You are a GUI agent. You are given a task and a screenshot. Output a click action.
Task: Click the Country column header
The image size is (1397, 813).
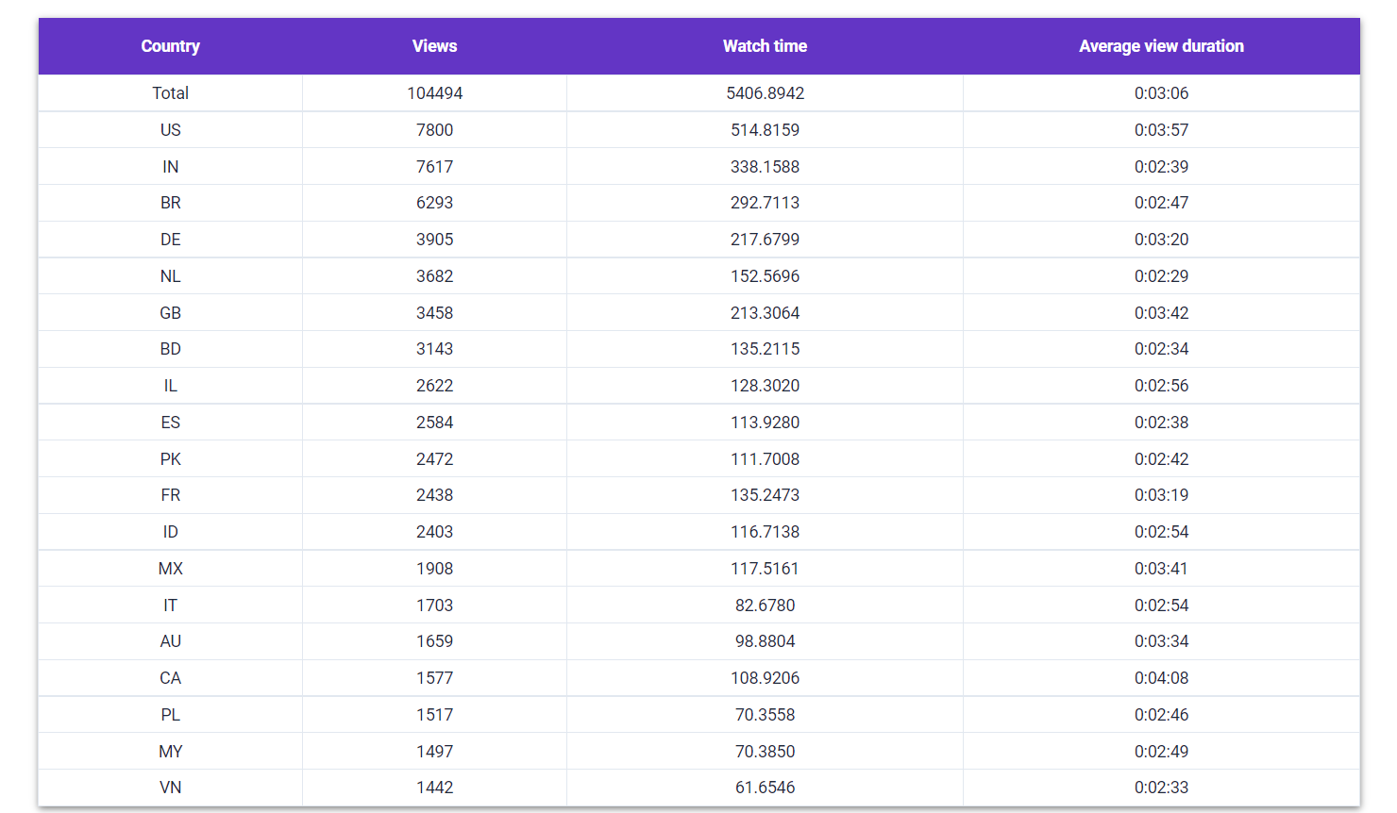(x=170, y=46)
